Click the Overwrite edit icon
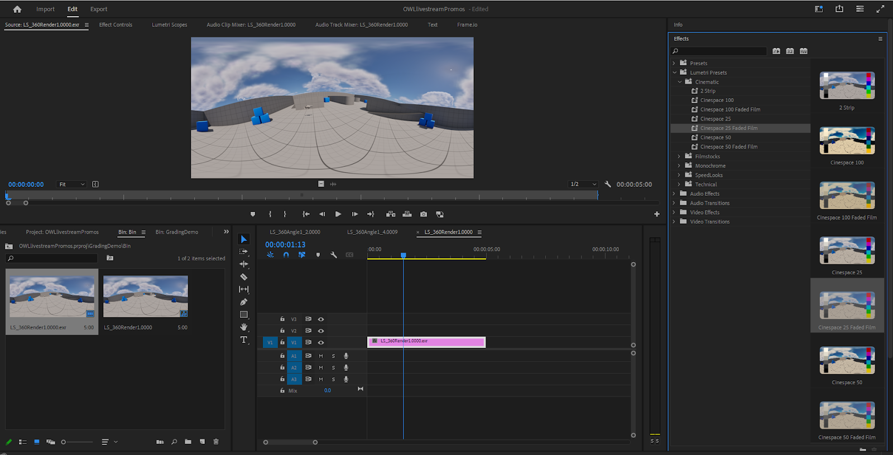This screenshot has height=455, width=893. 407,214
